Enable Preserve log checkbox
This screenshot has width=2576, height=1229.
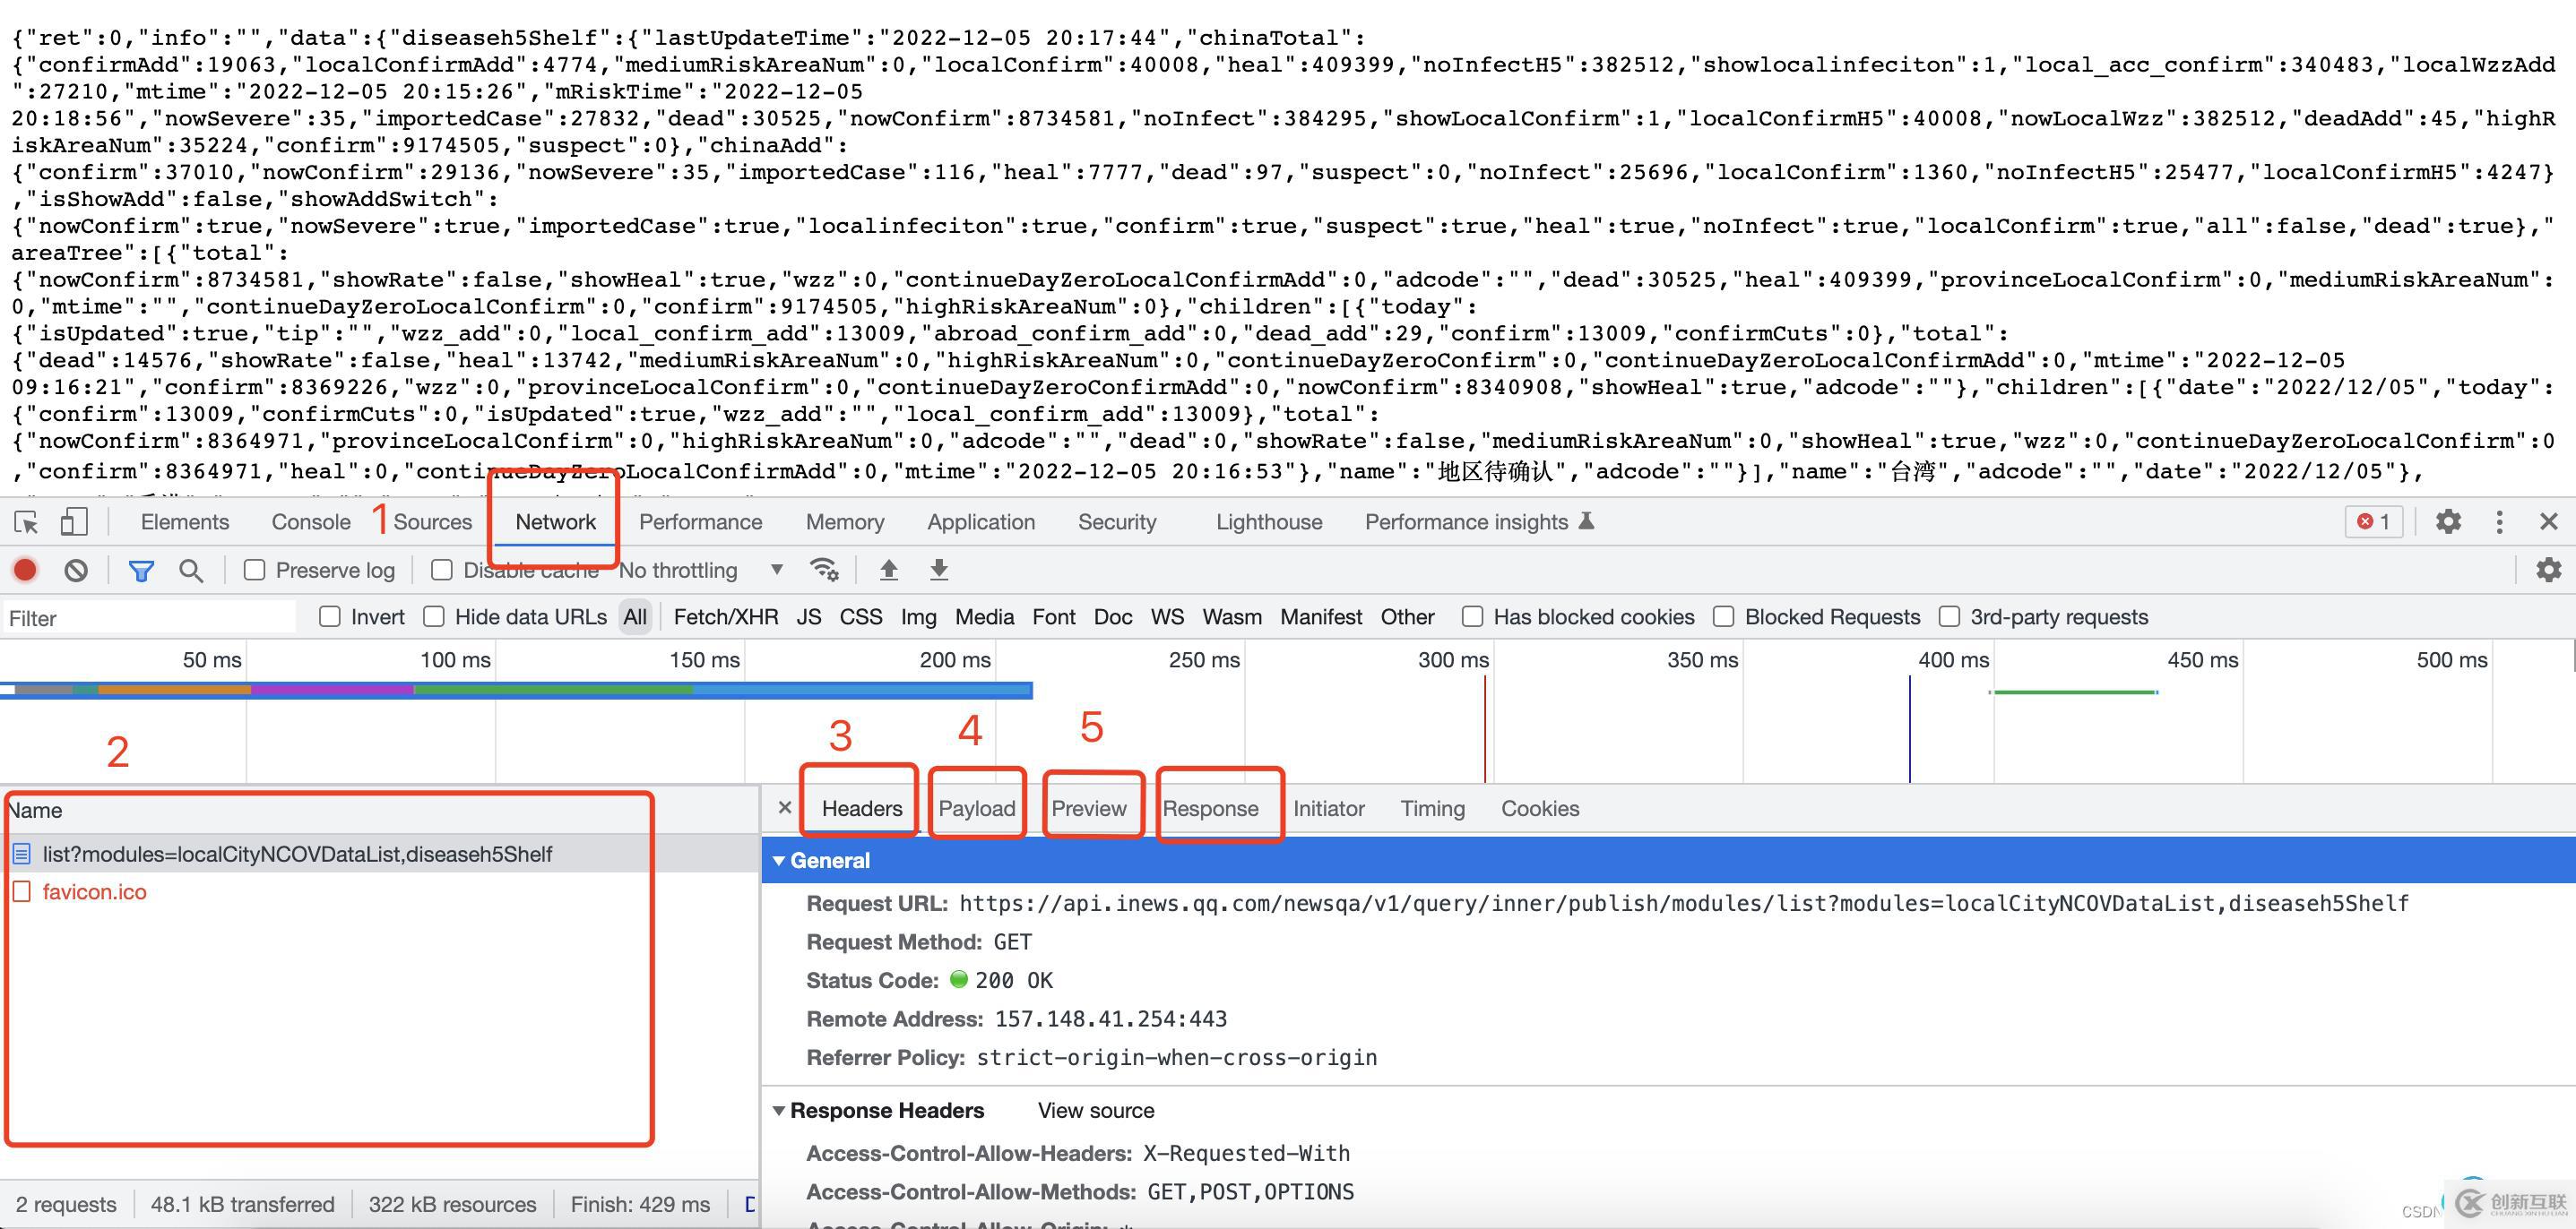point(255,570)
